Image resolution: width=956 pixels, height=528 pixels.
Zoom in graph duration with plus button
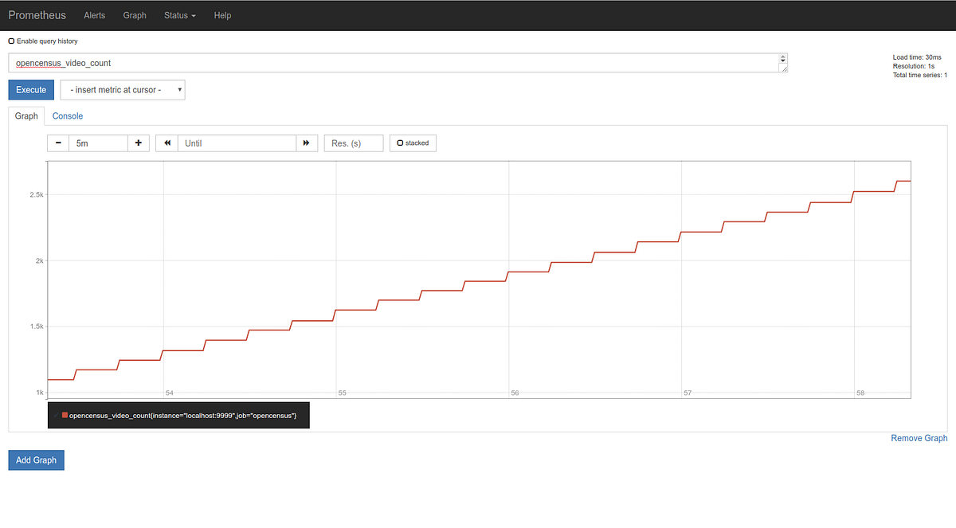[x=137, y=143]
